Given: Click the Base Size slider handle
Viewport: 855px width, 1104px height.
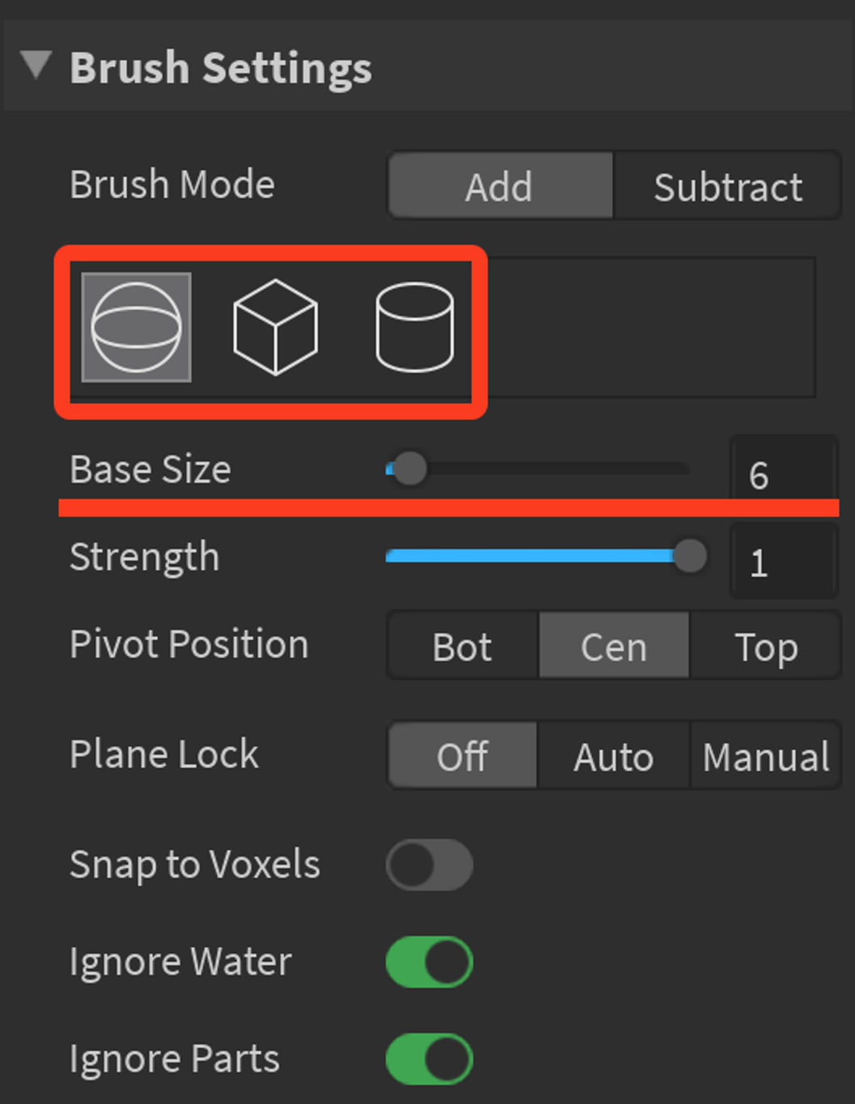Looking at the screenshot, I should [x=409, y=469].
